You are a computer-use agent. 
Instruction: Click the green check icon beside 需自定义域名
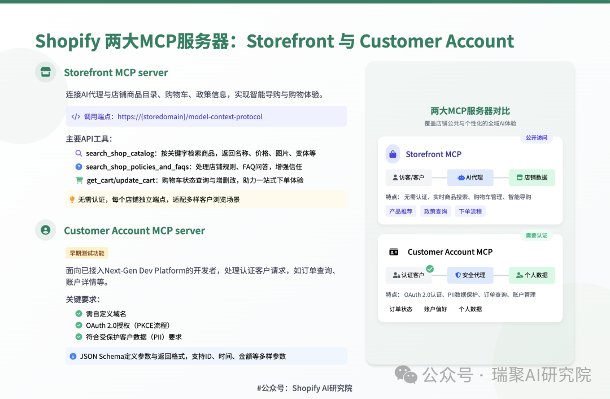tap(79, 314)
